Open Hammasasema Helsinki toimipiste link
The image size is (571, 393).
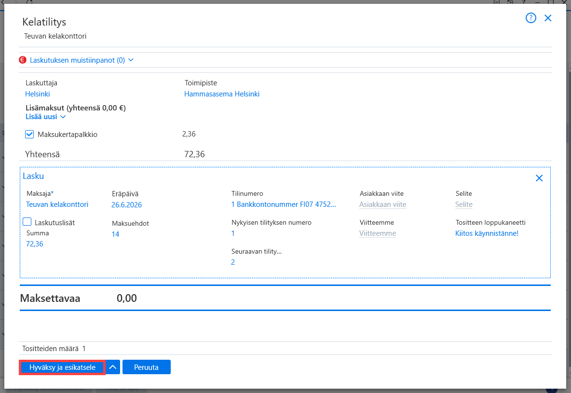coord(222,94)
